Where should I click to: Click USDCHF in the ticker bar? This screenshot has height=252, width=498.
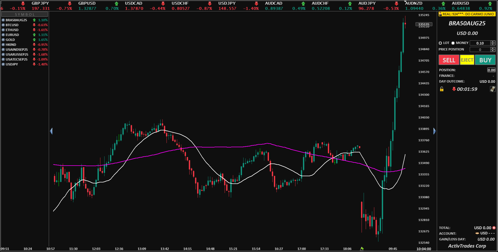point(180,3)
